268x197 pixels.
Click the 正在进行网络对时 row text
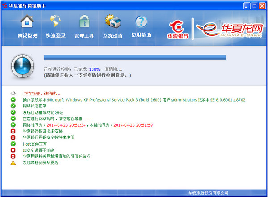tap(58, 119)
